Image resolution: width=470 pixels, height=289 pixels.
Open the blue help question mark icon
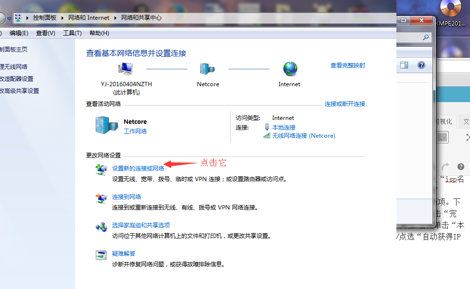click(x=421, y=65)
